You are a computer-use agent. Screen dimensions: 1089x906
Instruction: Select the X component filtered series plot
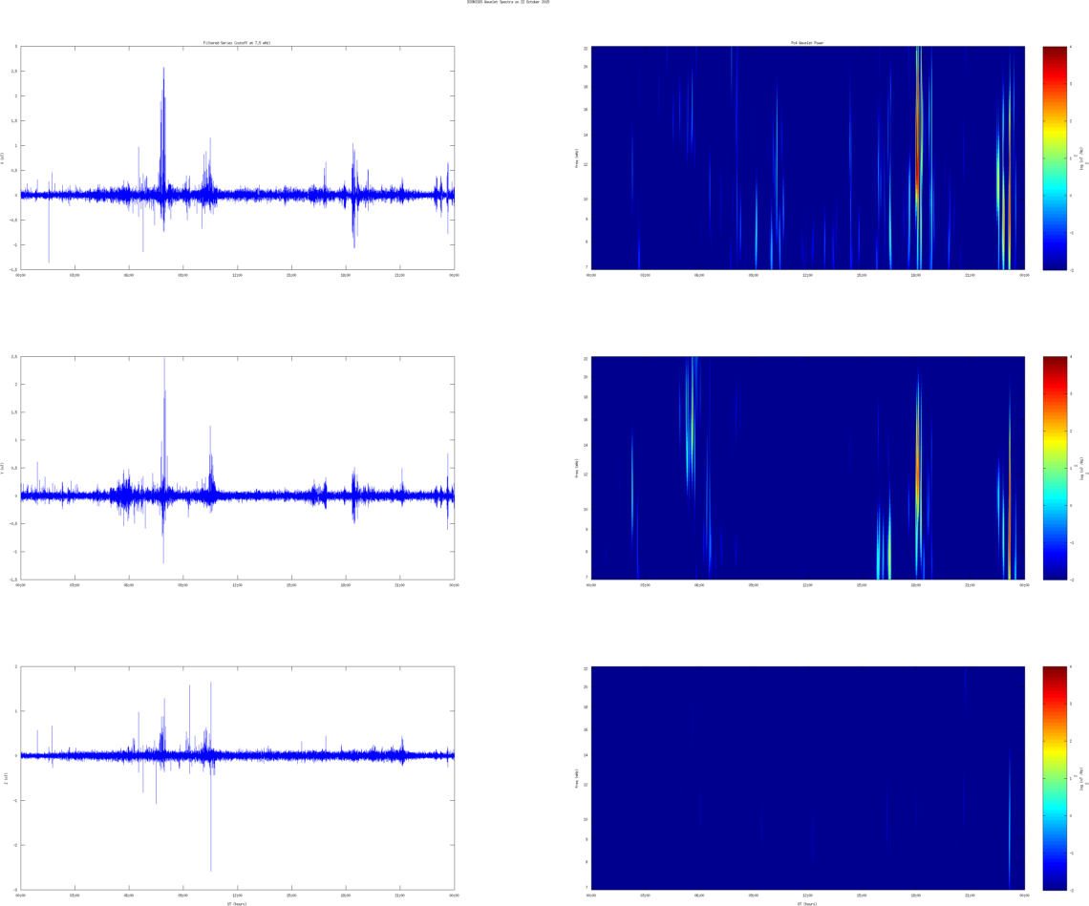tap(238, 158)
